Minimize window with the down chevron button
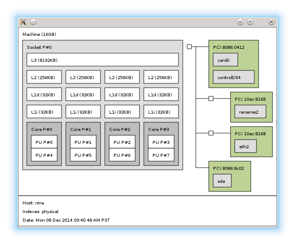 [240, 22]
